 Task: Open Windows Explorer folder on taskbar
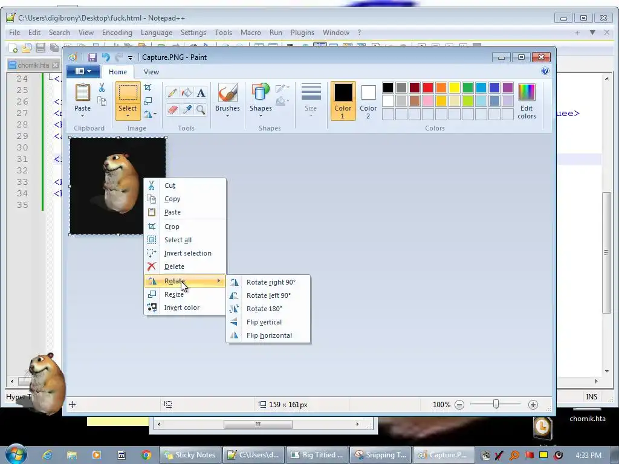click(72, 455)
